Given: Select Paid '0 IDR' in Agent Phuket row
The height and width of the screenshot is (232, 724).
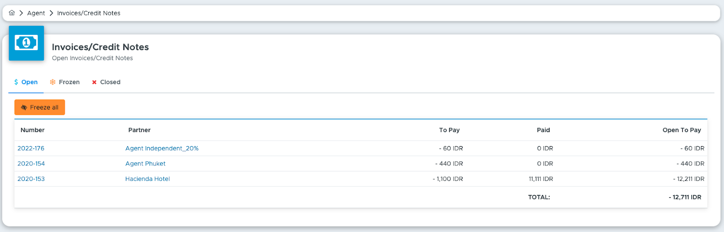Looking at the screenshot, I should coord(545,164).
